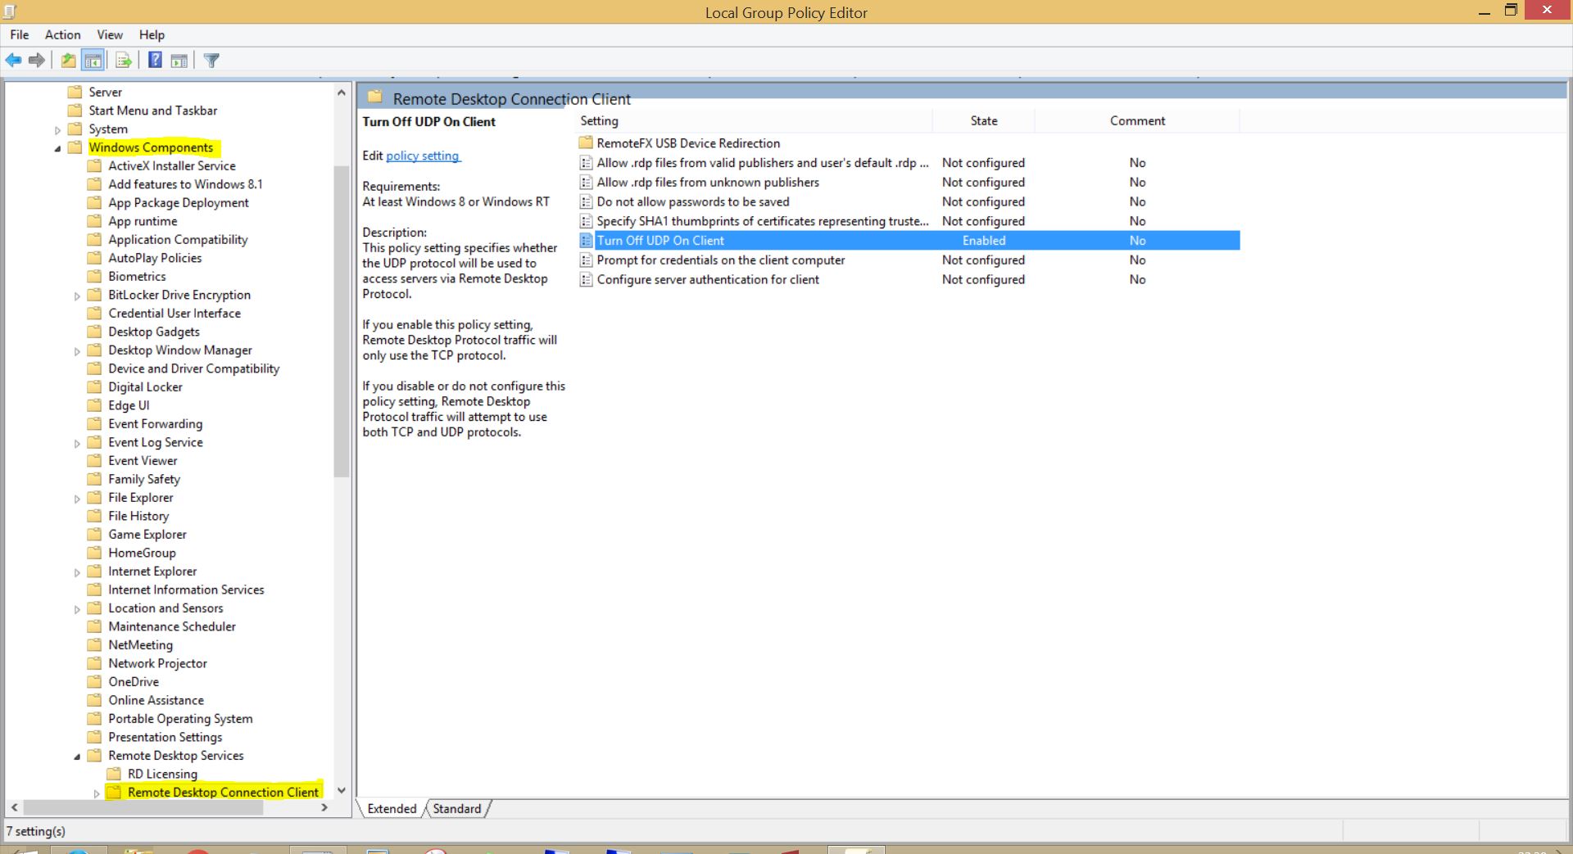
Task: Switch to the Standard tab
Action: 456,809
